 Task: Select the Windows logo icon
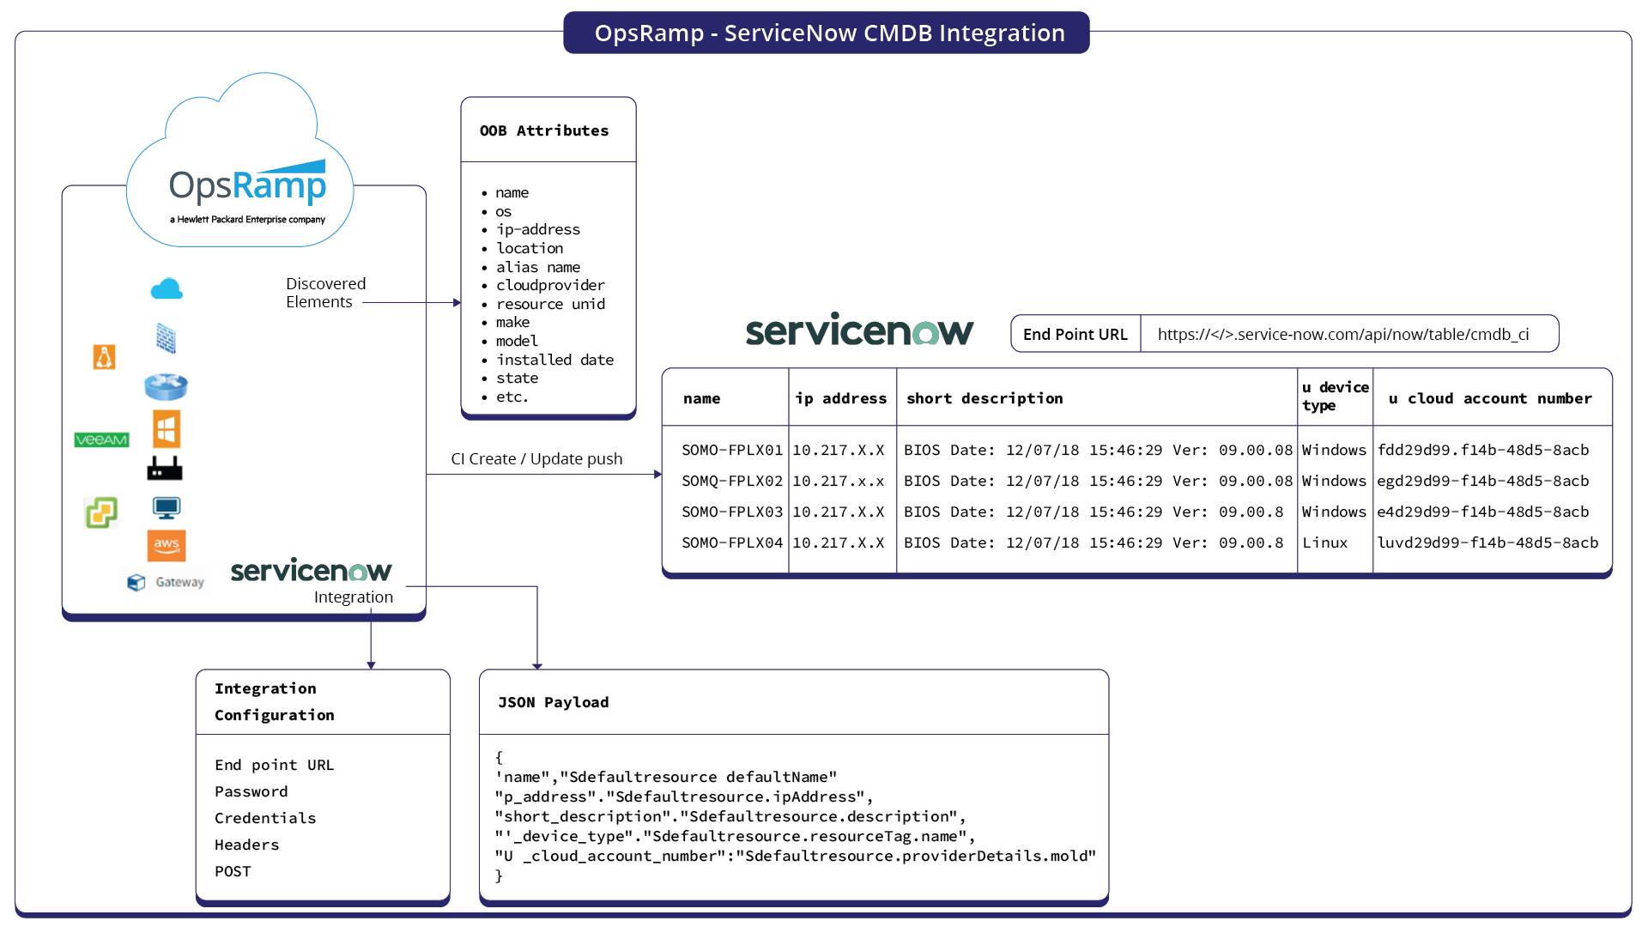coord(166,429)
